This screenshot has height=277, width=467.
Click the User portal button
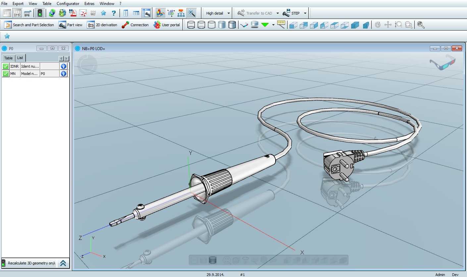click(x=167, y=25)
